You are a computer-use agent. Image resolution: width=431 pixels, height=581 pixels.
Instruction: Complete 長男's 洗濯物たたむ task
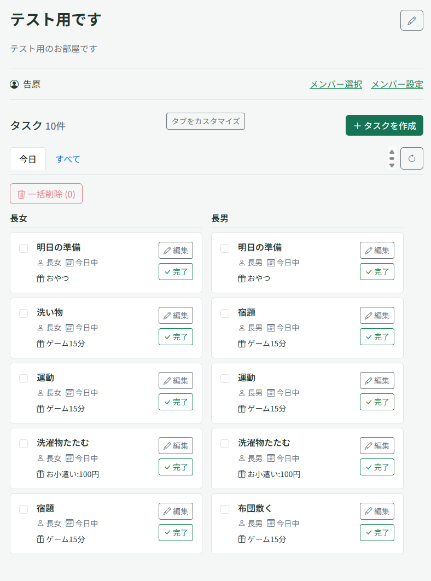[x=377, y=467]
